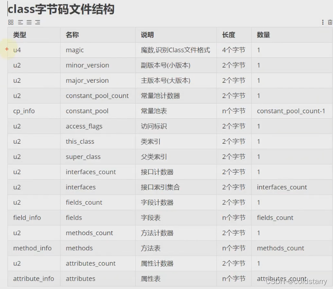Click the '方法计数器' description cell

pos(157,233)
